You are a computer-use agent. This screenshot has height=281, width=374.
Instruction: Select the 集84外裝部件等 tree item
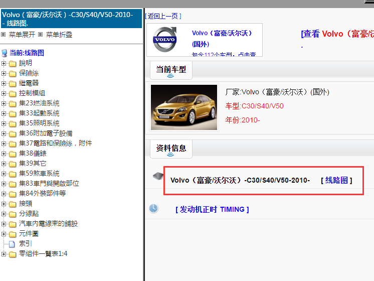(x=42, y=193)
